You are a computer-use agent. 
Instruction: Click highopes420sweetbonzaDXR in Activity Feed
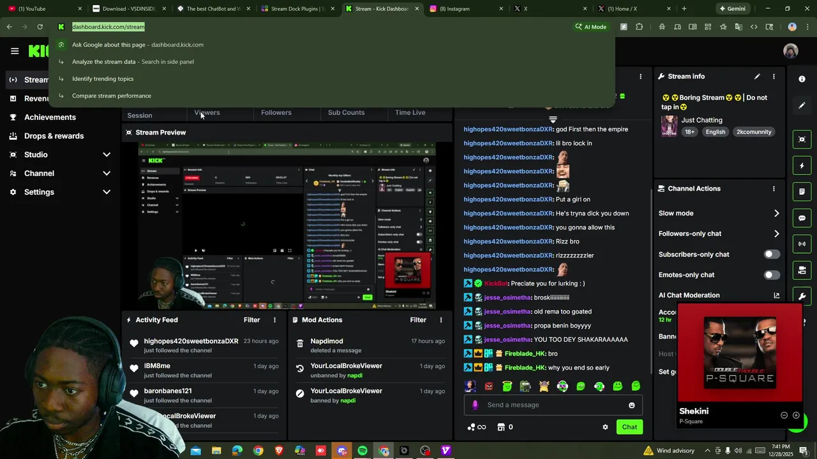tap(191, 342)
